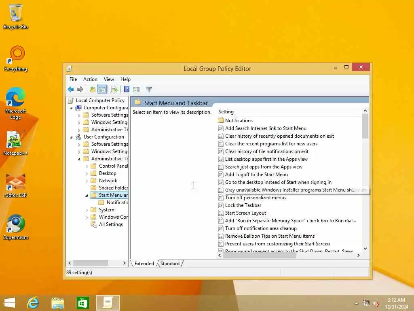Select Notifications subfolder in the tree
This screenshot has width=414, height=311.
tap(117, 202)
